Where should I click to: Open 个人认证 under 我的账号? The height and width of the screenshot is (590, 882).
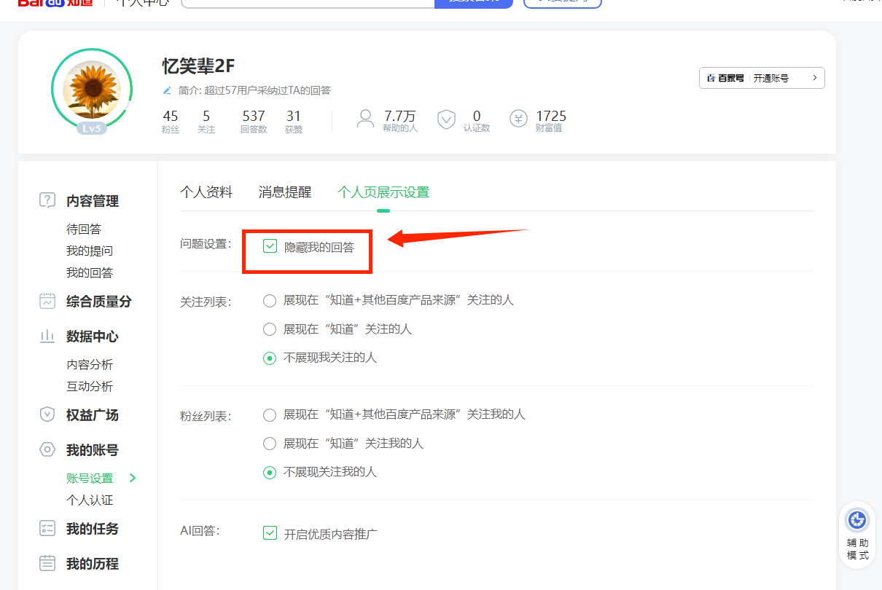pyautogui.click(x=90, y=500)
